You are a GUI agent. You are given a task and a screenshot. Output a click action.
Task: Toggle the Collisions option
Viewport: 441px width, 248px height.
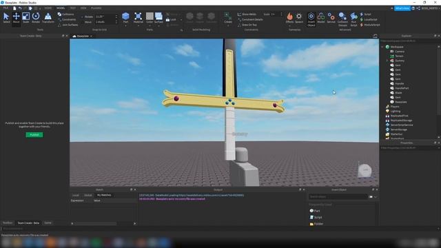click(x=66, y=14)
